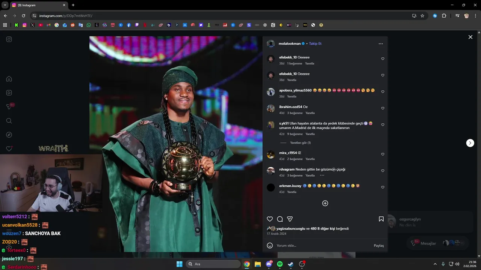Open the YouTube bookmark
The image size is (481, 270).
(x=41, y=25)
